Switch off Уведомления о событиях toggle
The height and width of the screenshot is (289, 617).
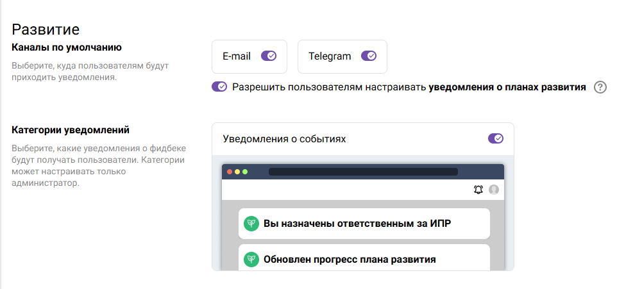496,138
